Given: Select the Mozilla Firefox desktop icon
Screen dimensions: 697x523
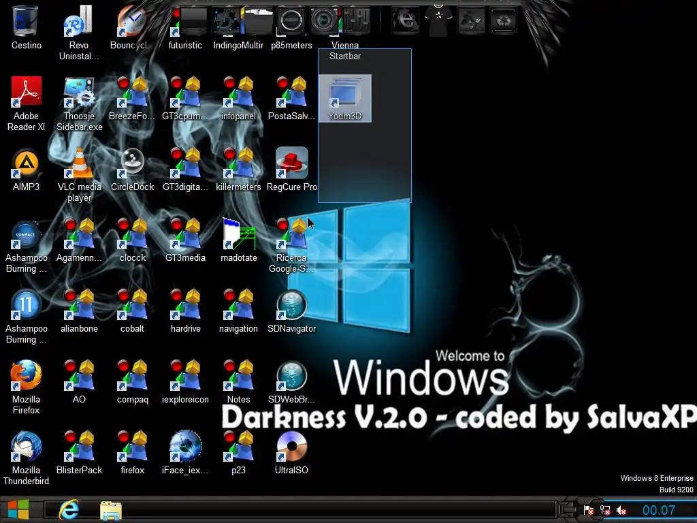Looking at the screenshot, I should coord(27,375).
